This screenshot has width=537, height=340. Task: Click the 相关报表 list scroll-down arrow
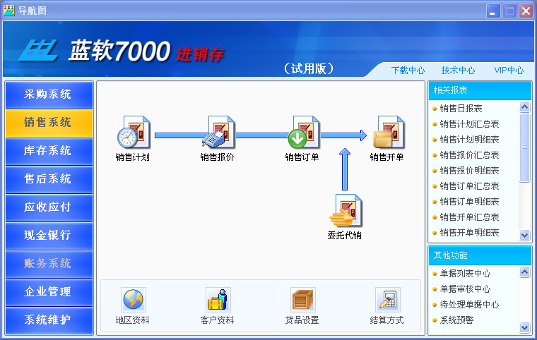(x=525, y=235)
